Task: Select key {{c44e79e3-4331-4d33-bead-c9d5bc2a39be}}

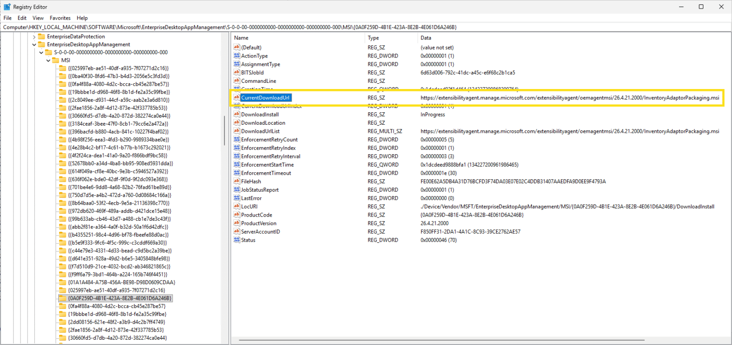Action: [120, 250]
